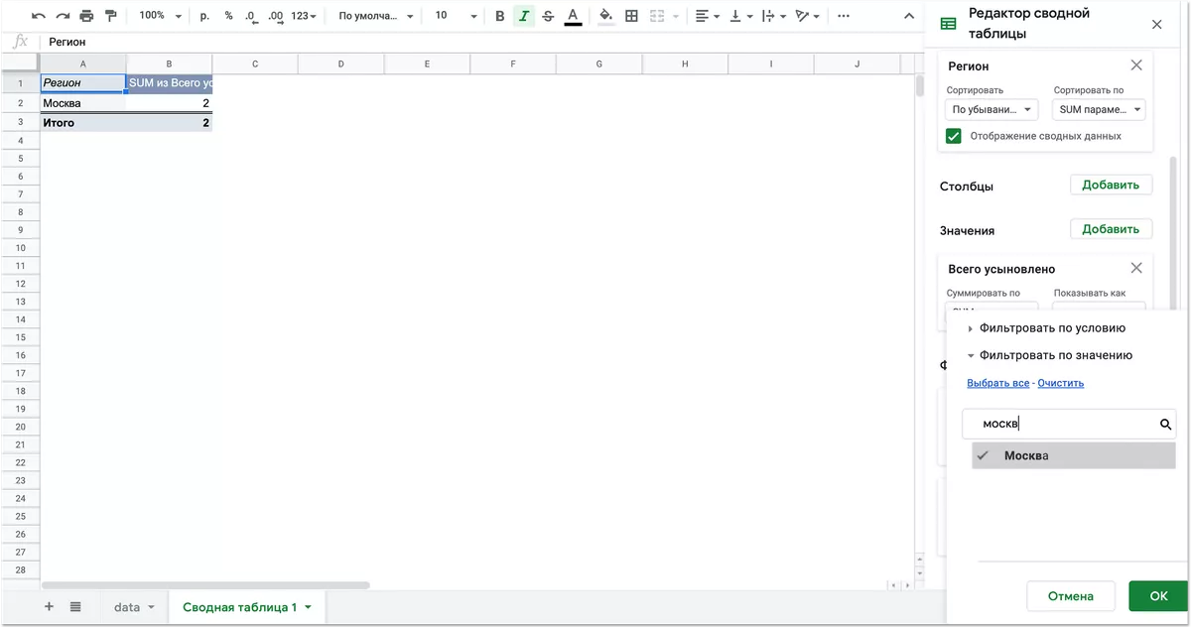Image resolution: width=1191 pixels, height=627 pixels.
Task: Show more toolbar options (three dots)
Action: (x=844, y=16)
